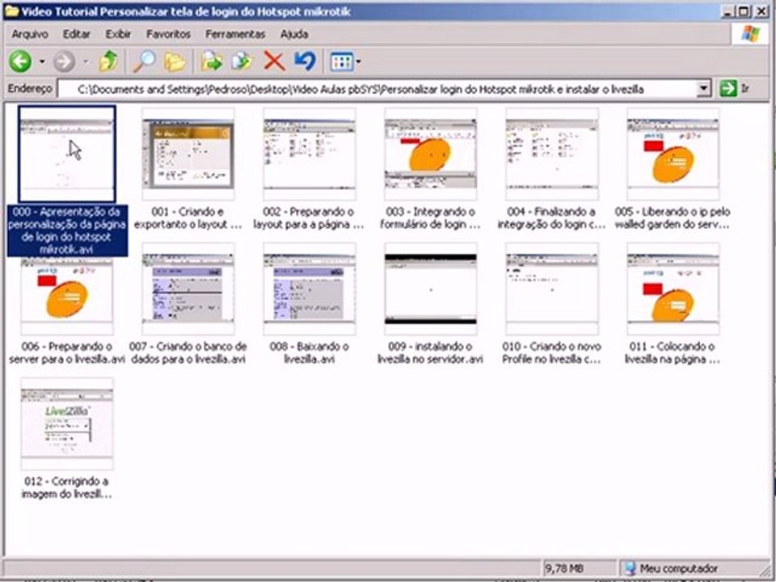776x582 pixels.
Task: Select thumbnail 010 Criando o novo Profile
Action: (x=552, y=289)
